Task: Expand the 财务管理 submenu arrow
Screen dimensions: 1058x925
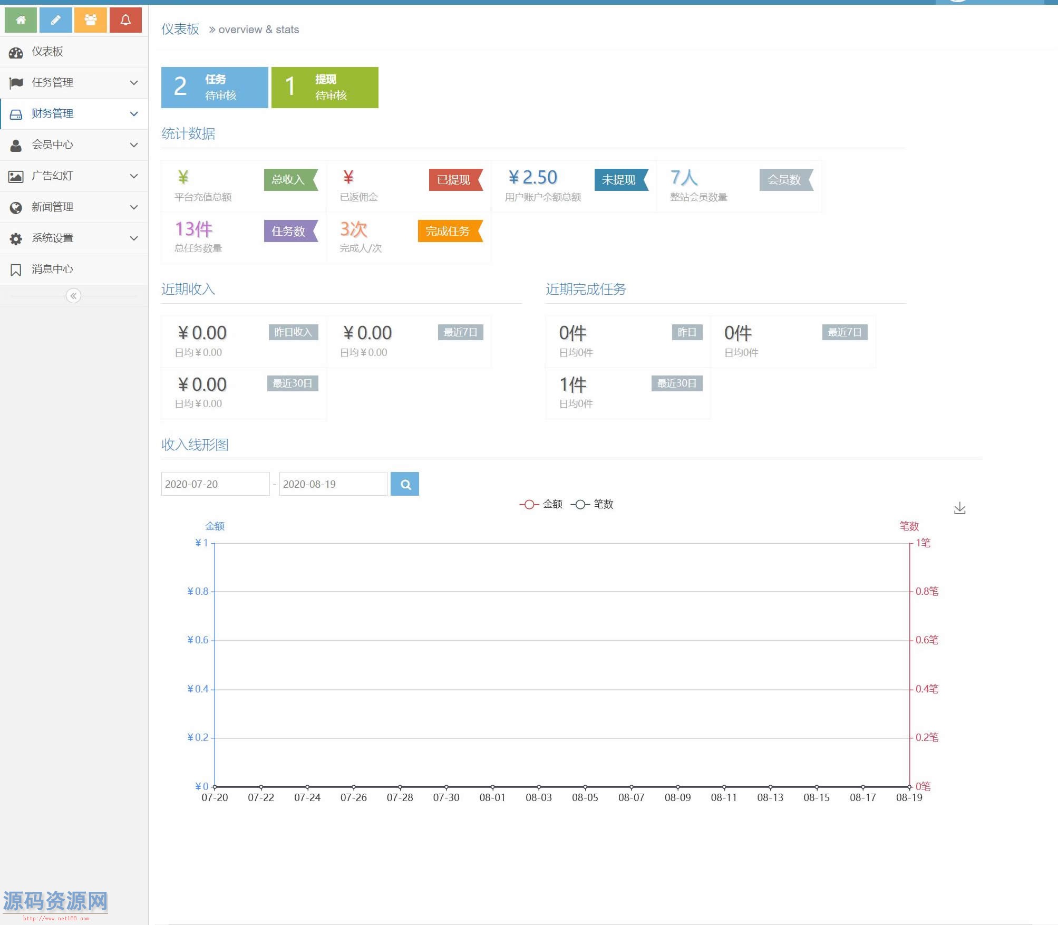Action: point(134,114)
